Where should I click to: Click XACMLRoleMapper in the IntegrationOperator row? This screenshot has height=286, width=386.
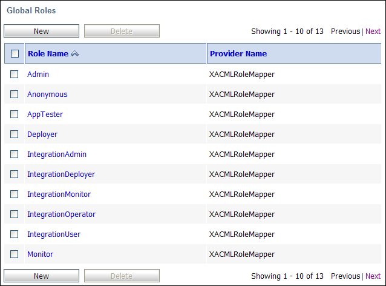click(x=242, y=215)
